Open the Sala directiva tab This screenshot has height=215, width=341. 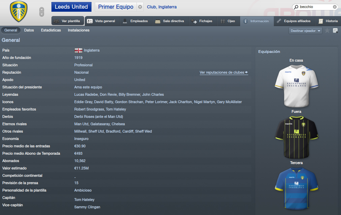171,21
